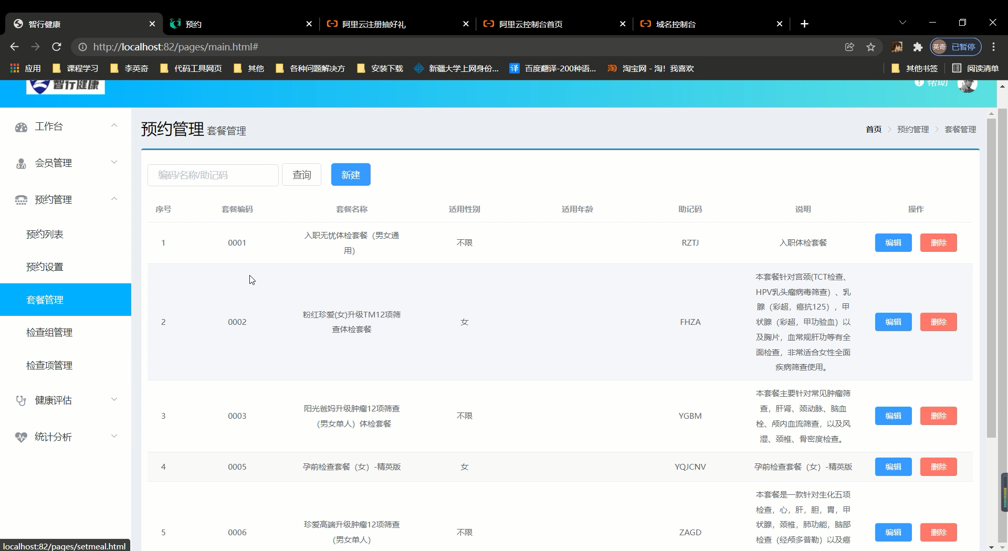Open the 其他书签 folder
Screen dimensions: 1008x551
[x=915, y=68]
